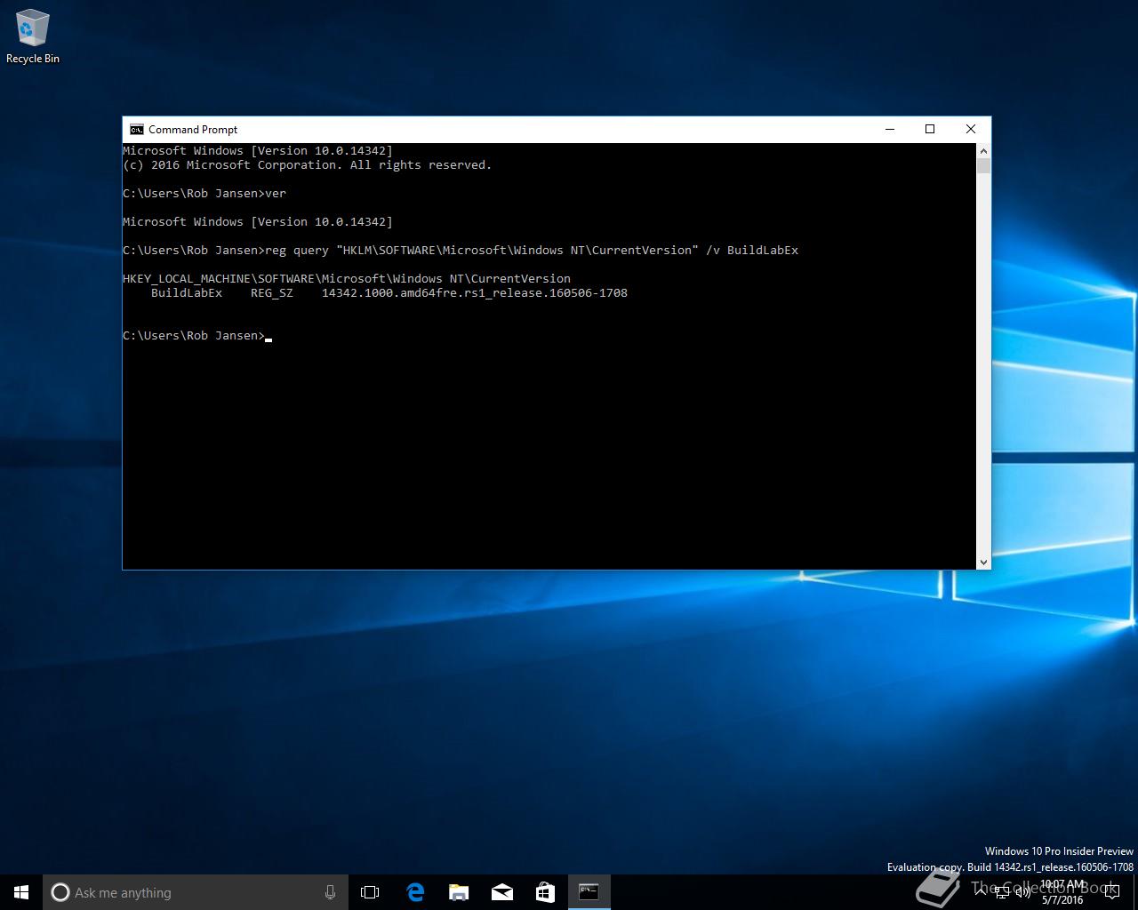Screen dimensions: 1138x910
Task: Click the '(c) 2016 Microsoft Corporation' copyright line
Action: (x=308, y=165)
